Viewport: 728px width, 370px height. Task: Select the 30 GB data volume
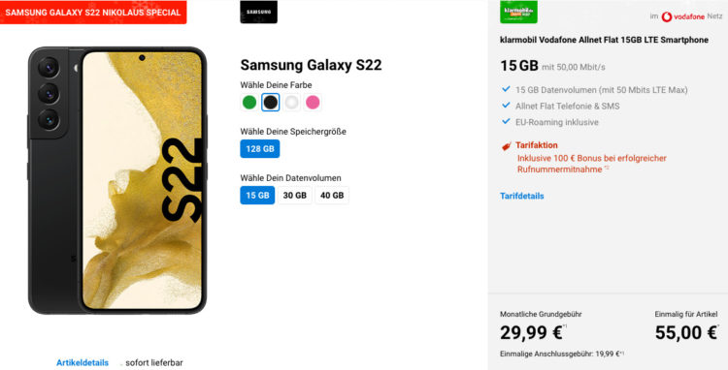click(x=295, y=195)
